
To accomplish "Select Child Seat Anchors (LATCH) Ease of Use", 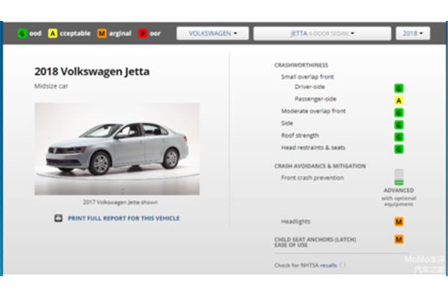I will click(315, 242).
